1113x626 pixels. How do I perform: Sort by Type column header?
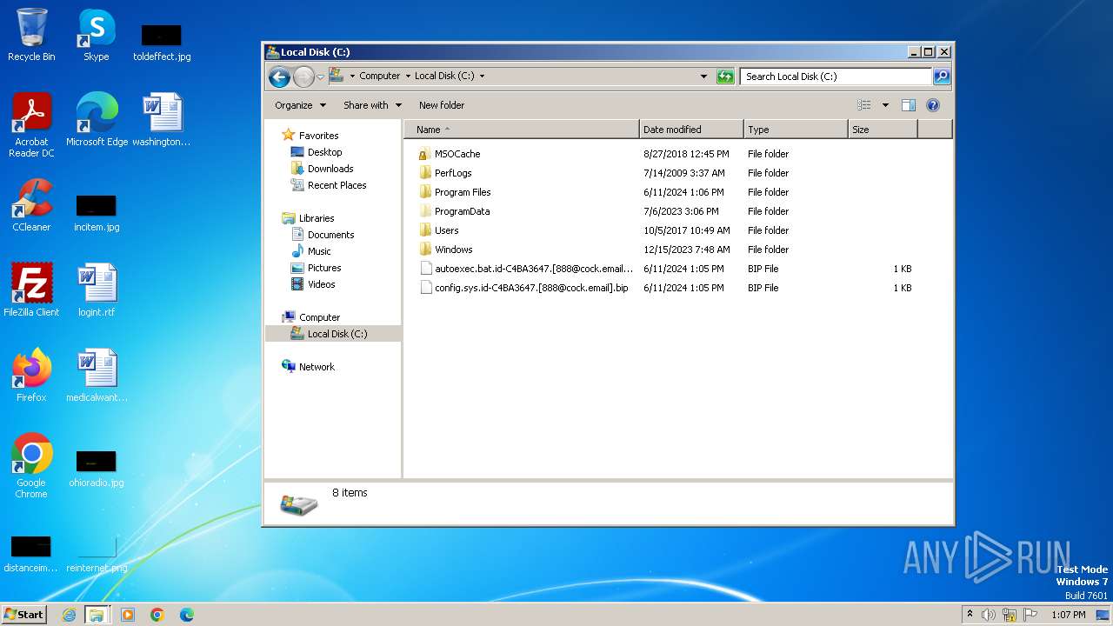coord(796,130)
